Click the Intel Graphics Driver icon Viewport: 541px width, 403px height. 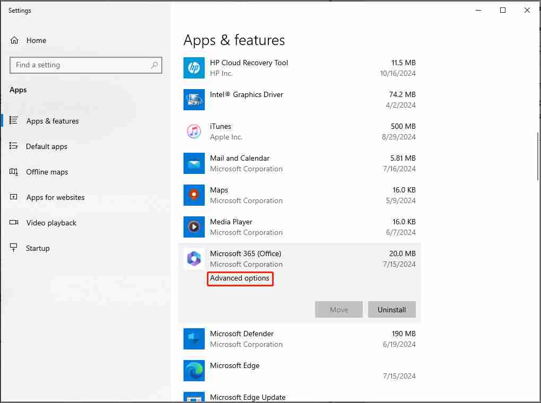194,99
